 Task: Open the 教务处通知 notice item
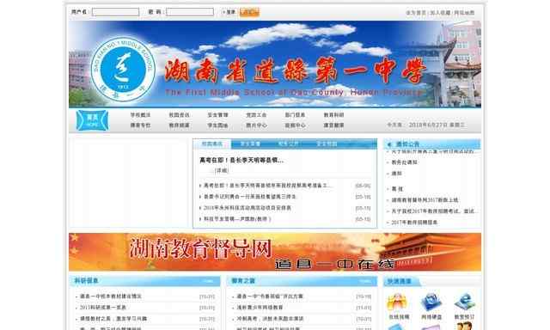pyautogui.click(x=404, y=162)
